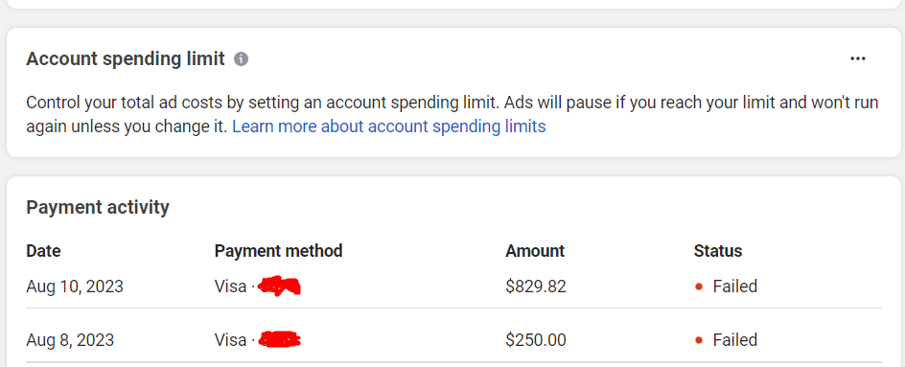Viewport: 905px width, 367px height.
Task: Open the Aug 10, 2023 payment entry
Action: click(x=453, y=287)
